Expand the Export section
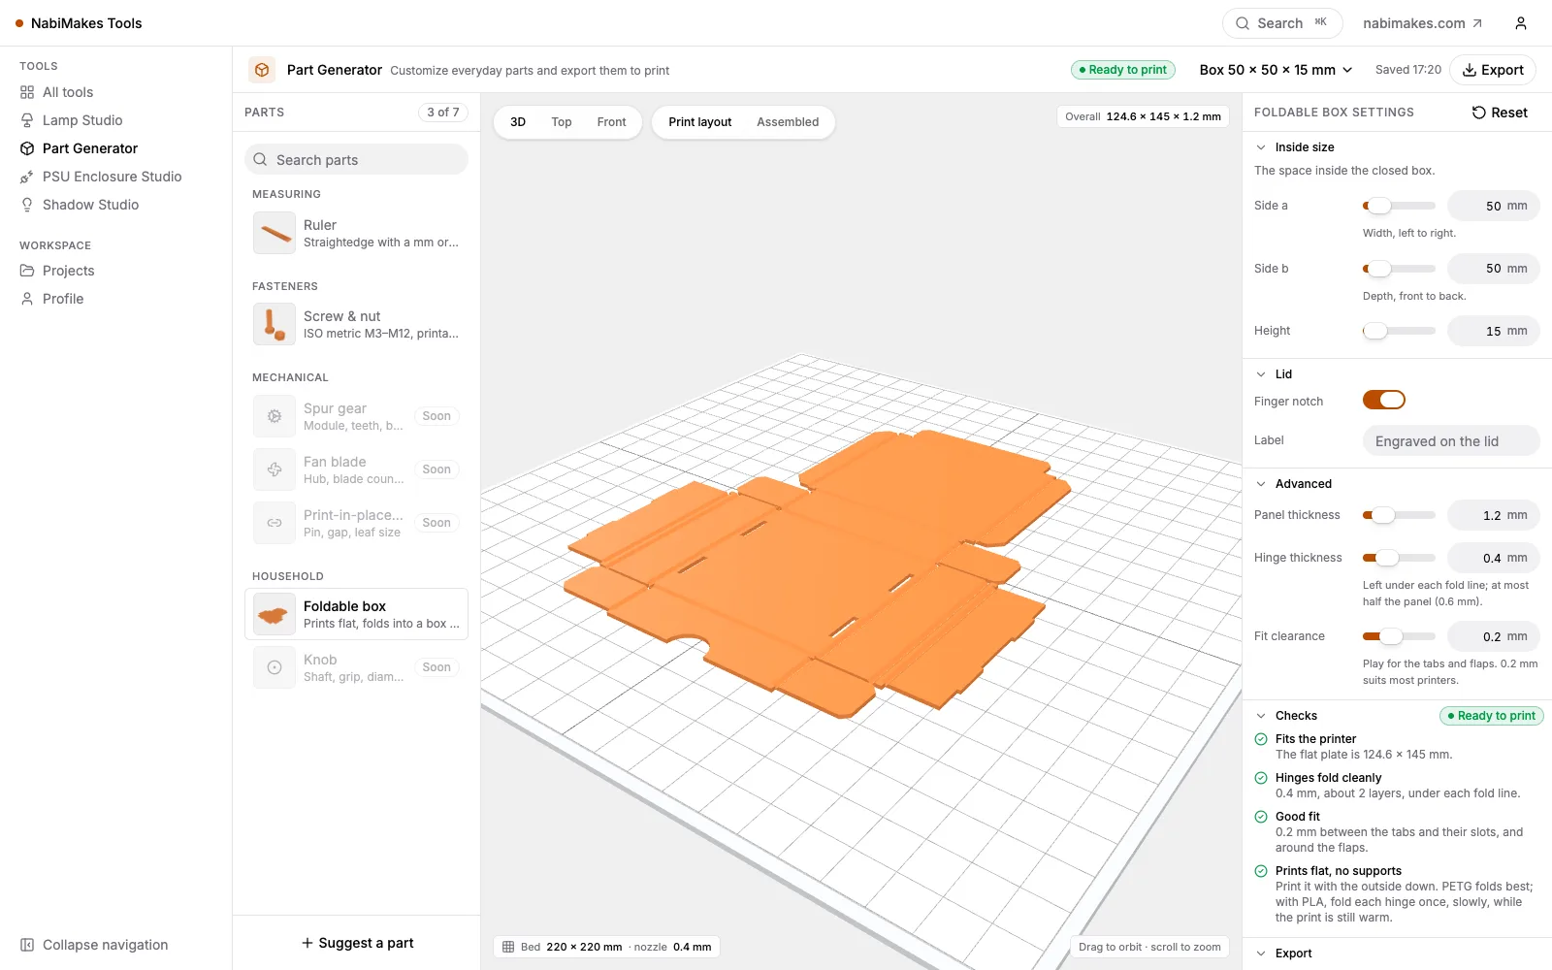The image size is (1552, 970). pyautogui.click(x=1261, y=954)
